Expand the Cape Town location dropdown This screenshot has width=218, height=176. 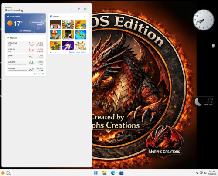[22, 17]
